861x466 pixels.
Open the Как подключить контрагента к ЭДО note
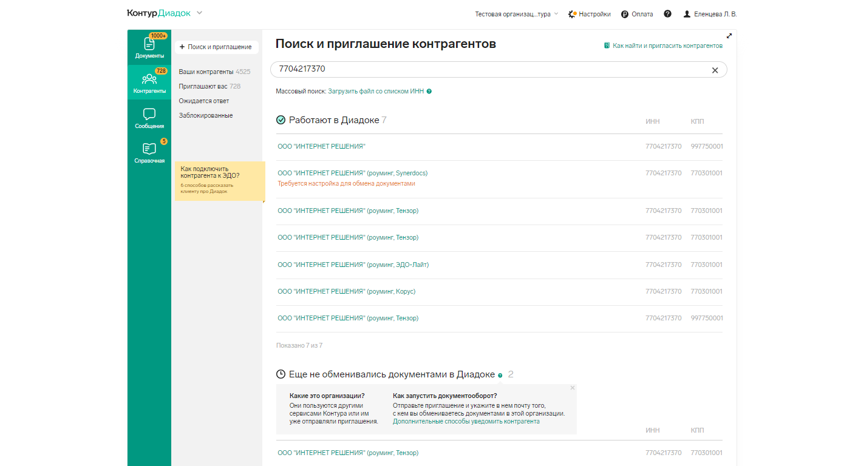pyautogui.click(x=220, y=181)
